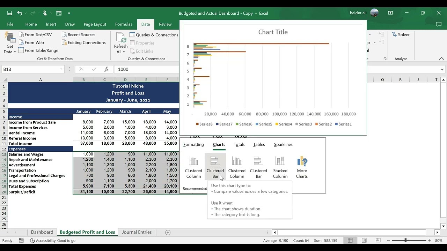Open the Comments pane icon

pos(439,24)
